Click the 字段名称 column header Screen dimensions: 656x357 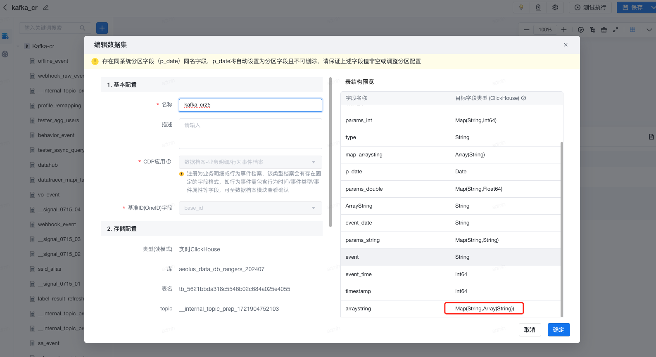point(356,98)
